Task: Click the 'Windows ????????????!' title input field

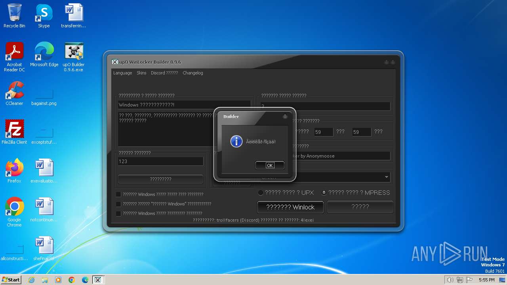Action: (184, 104)
